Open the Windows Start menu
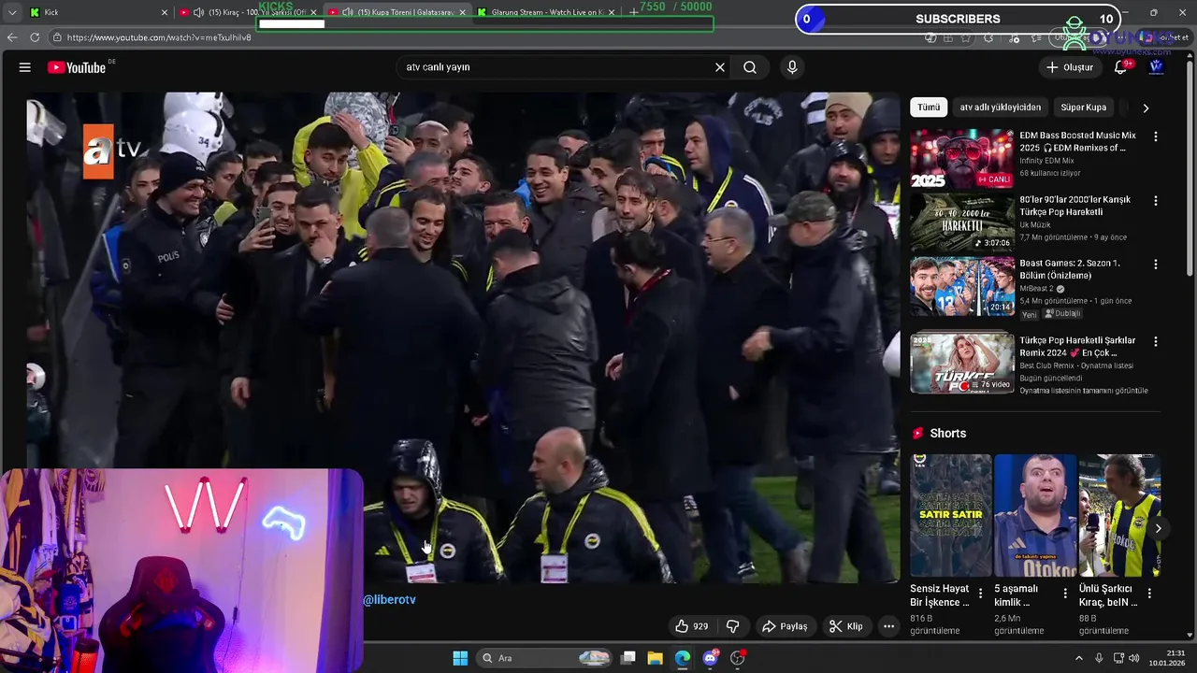1197x673 pixels. point(460,658)
